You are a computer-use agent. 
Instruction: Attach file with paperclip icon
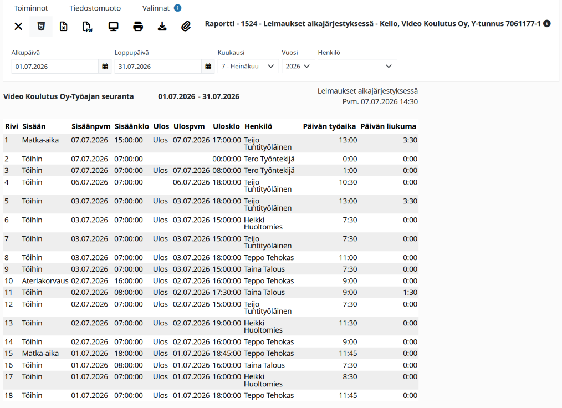[186, 26]
